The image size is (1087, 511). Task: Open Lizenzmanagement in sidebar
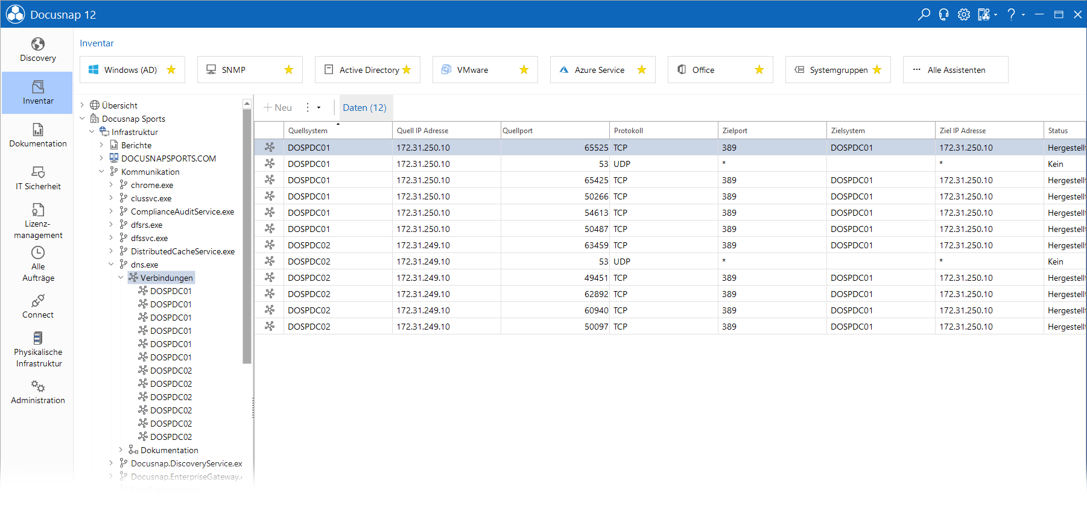(x=37, y=221)
